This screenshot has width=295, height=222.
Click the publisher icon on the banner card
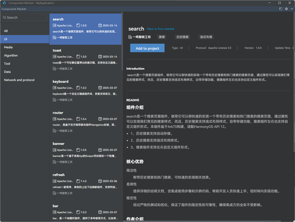[55, 162]
